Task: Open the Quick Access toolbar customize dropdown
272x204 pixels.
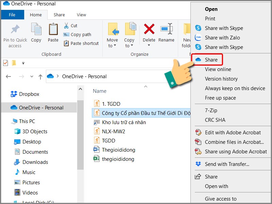Action: click(x=23, y=63)
